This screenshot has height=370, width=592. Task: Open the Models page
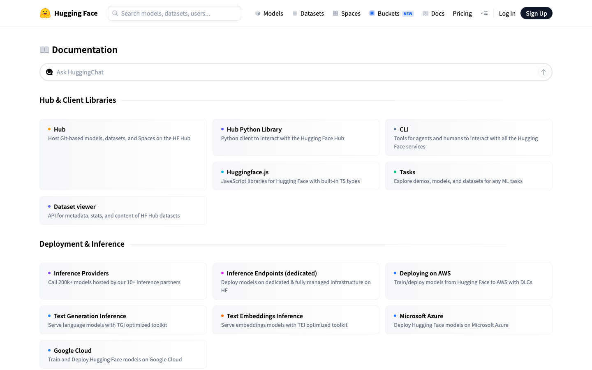tap(269, 14)
